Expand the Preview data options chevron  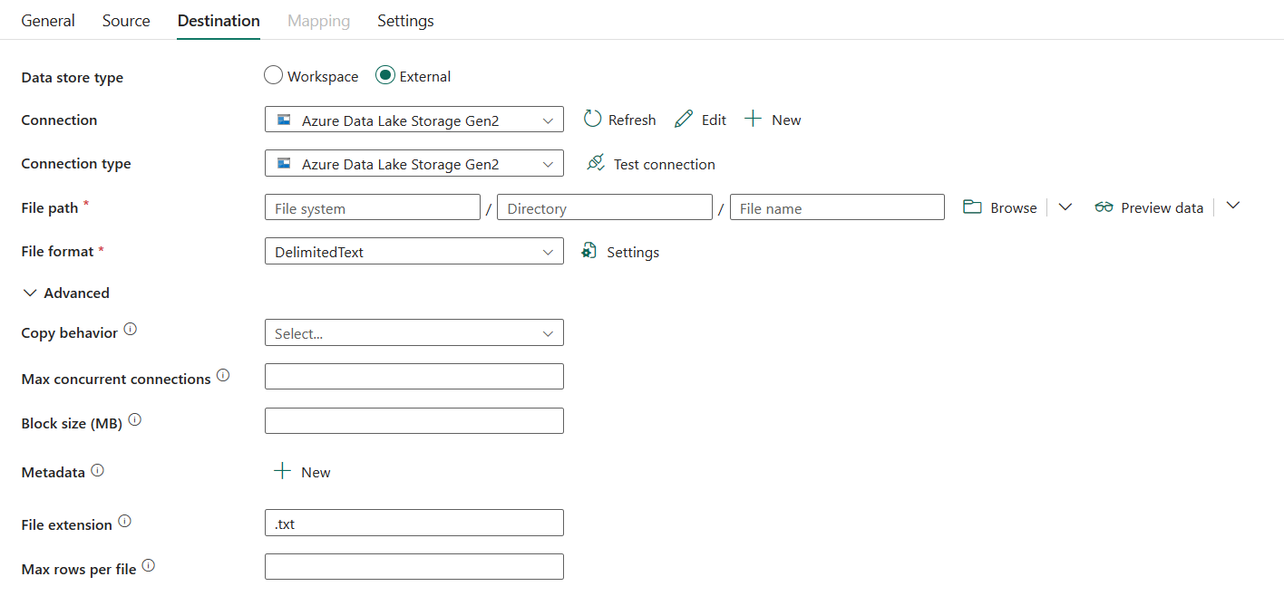[x=1232, y=206]
